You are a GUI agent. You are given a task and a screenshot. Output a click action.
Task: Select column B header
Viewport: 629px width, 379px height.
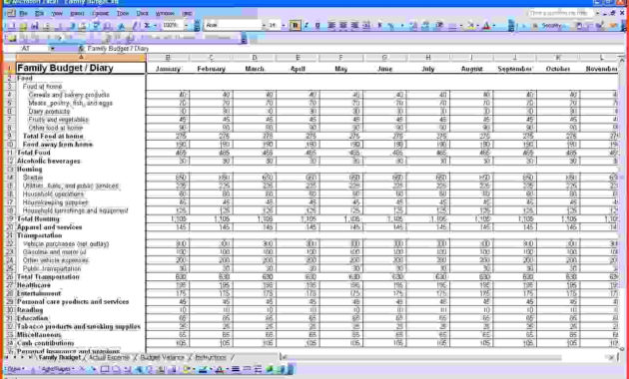click(168, 58)
